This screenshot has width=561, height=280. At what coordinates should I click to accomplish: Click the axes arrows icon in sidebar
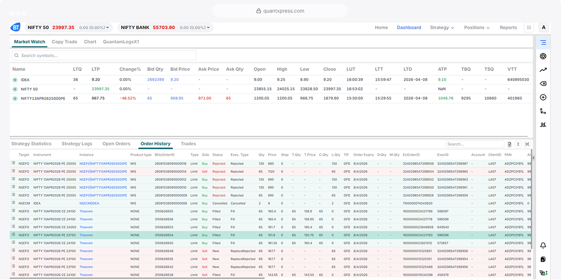coord(543,111)
